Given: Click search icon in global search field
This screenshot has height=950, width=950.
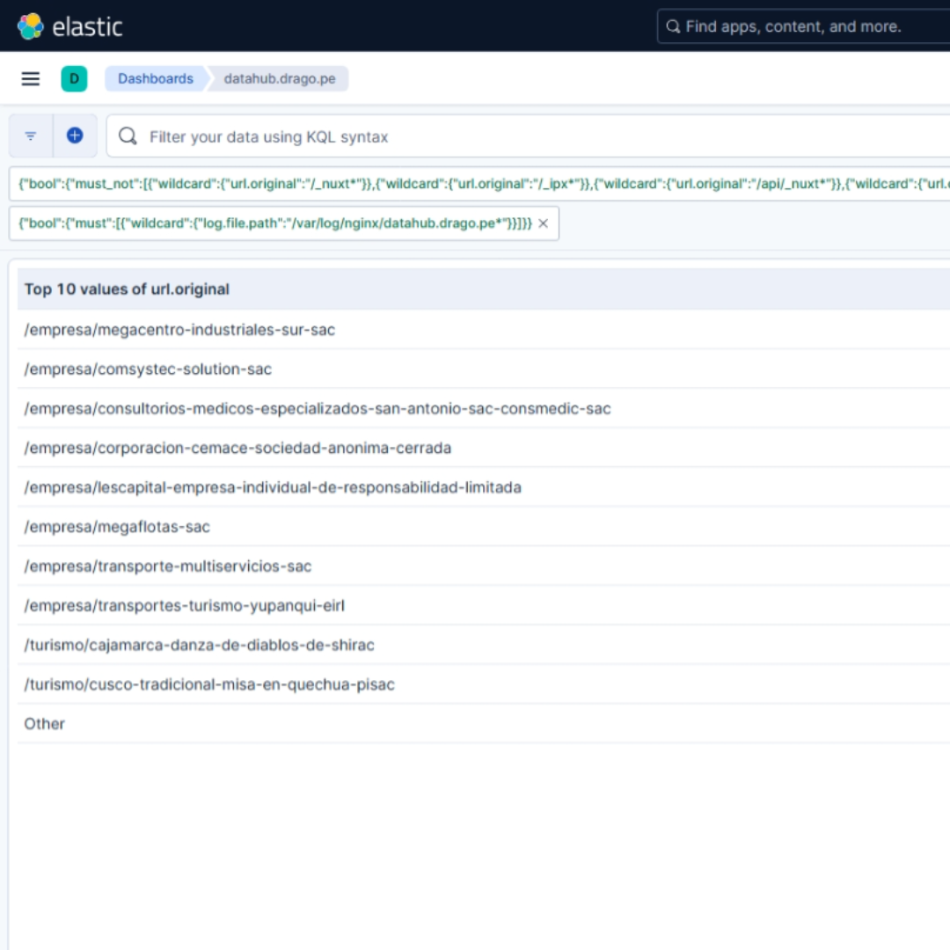Looking at the screenshot, I should coord(673,26).
